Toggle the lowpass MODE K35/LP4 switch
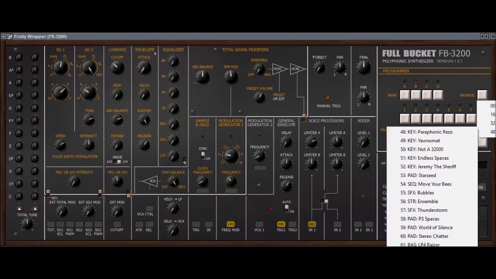The width and height of the screenshot is (496, 279). 117,162
